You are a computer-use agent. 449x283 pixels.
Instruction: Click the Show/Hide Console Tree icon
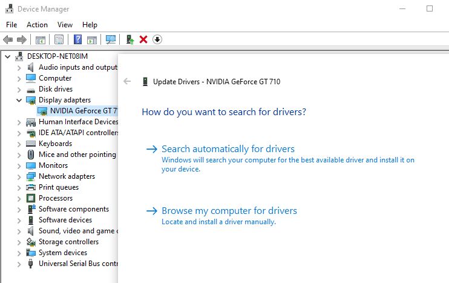pos(41,40)
